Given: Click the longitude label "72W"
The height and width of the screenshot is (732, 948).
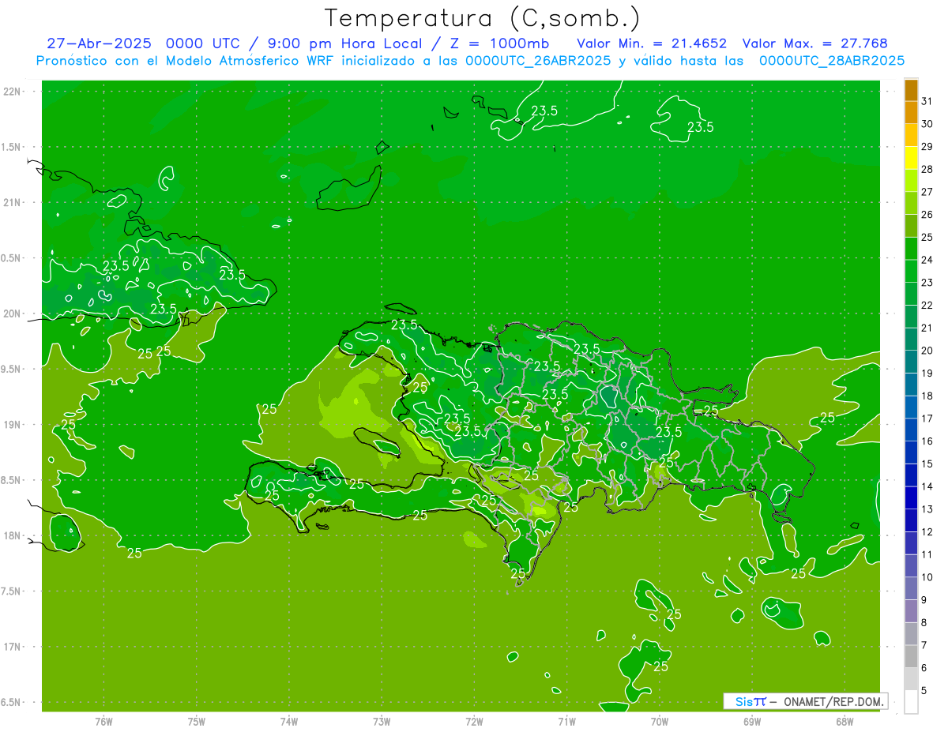Looking at the screenshot, I should point(474,722).
